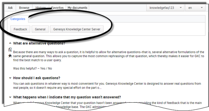Switch to the Ask tab
The image size is (209, 111).
click(10, 8)
